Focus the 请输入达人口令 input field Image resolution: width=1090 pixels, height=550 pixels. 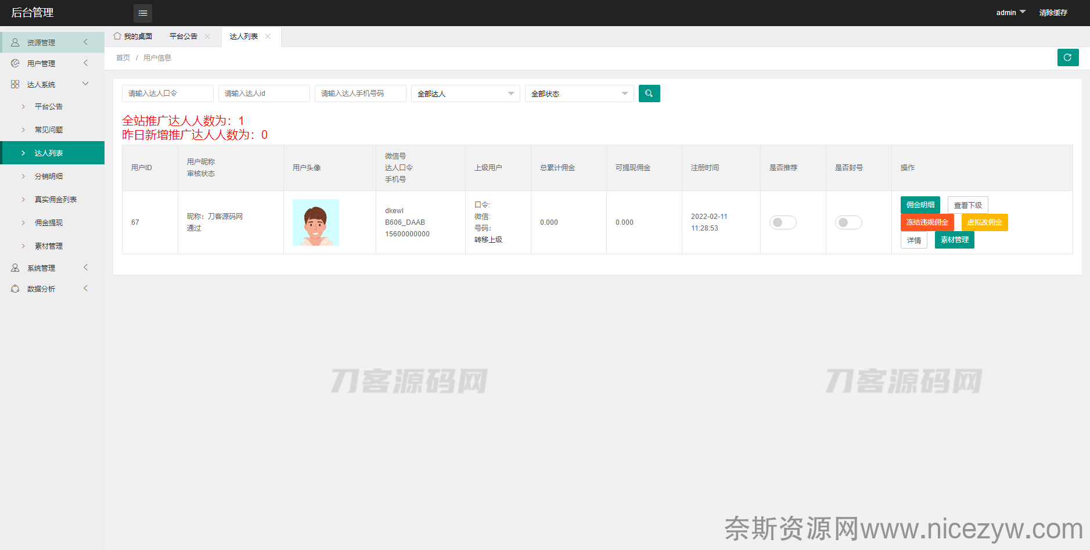pyautogui.click(x=168, y=94)
